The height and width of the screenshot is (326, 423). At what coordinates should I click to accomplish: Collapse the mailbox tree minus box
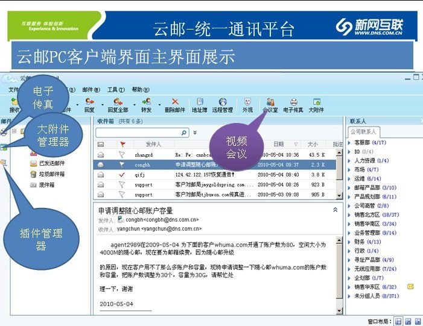pos(14,131)
